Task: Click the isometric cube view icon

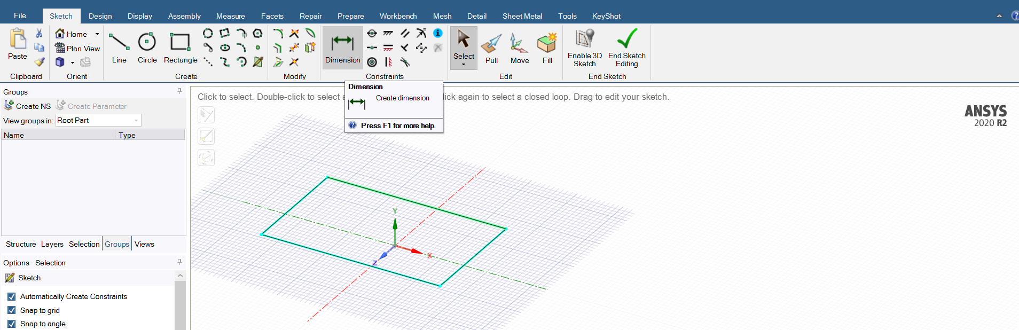Action: click(x=60, y=62)
